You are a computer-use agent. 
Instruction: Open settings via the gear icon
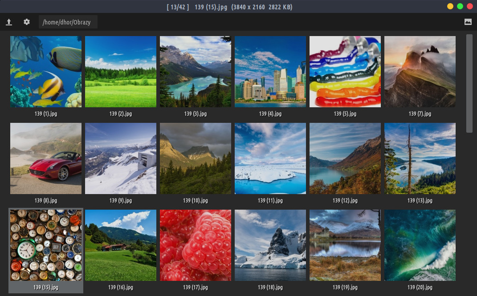27,22
